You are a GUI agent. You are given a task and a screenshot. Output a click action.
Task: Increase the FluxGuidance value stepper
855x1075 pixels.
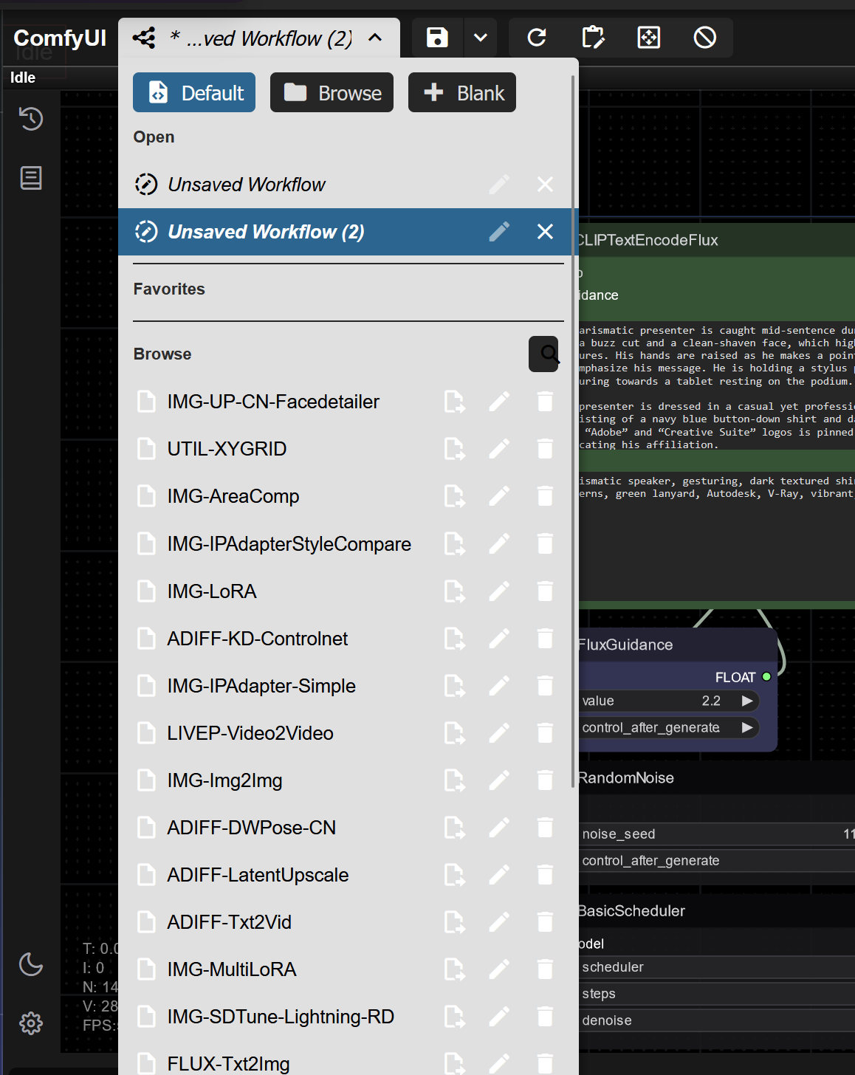click(x=748, y=701)
